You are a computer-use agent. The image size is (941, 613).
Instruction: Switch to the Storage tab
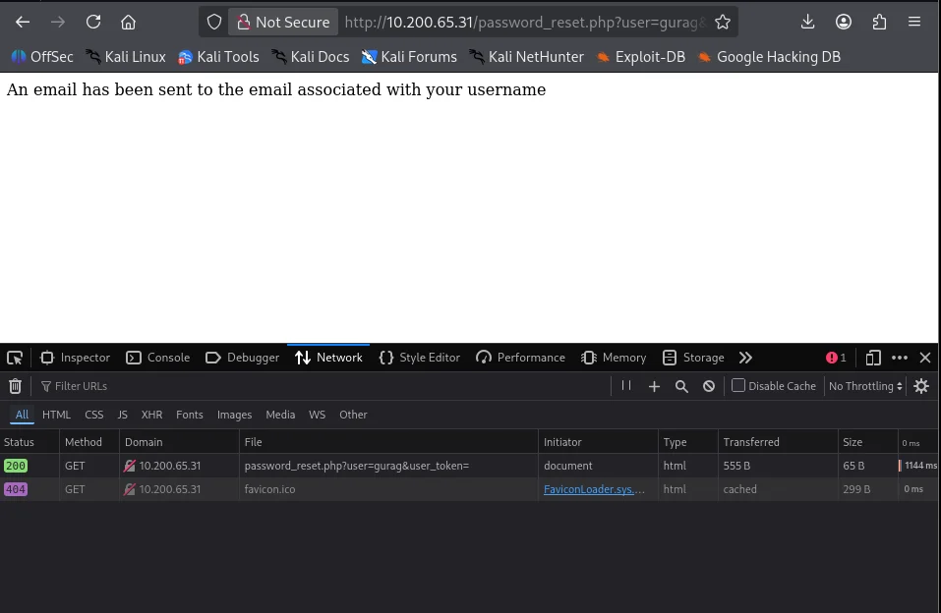(693, 358)
